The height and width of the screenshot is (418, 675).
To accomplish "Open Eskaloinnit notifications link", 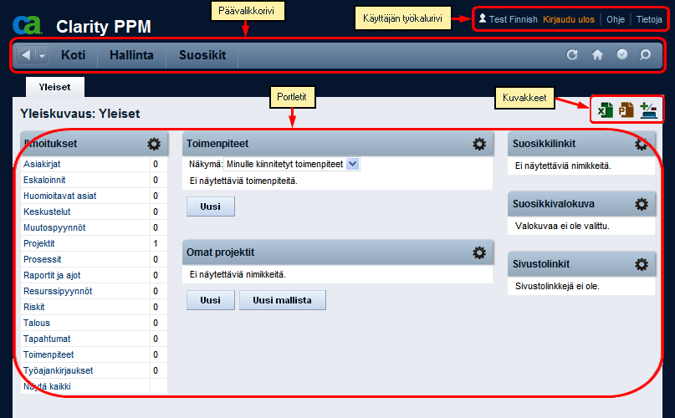I will tap(44, 180).
